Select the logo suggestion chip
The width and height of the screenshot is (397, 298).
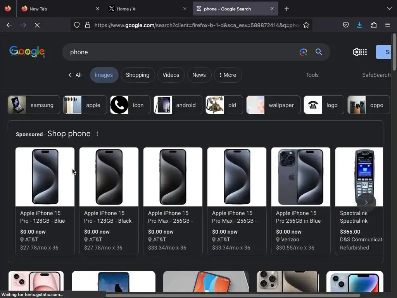click(324, 105)
